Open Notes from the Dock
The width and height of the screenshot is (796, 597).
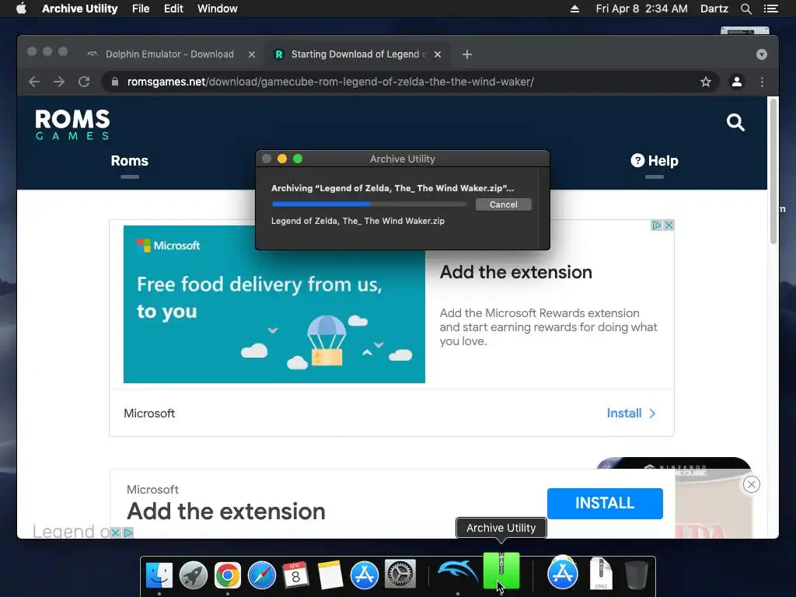(x=330, y=575)
